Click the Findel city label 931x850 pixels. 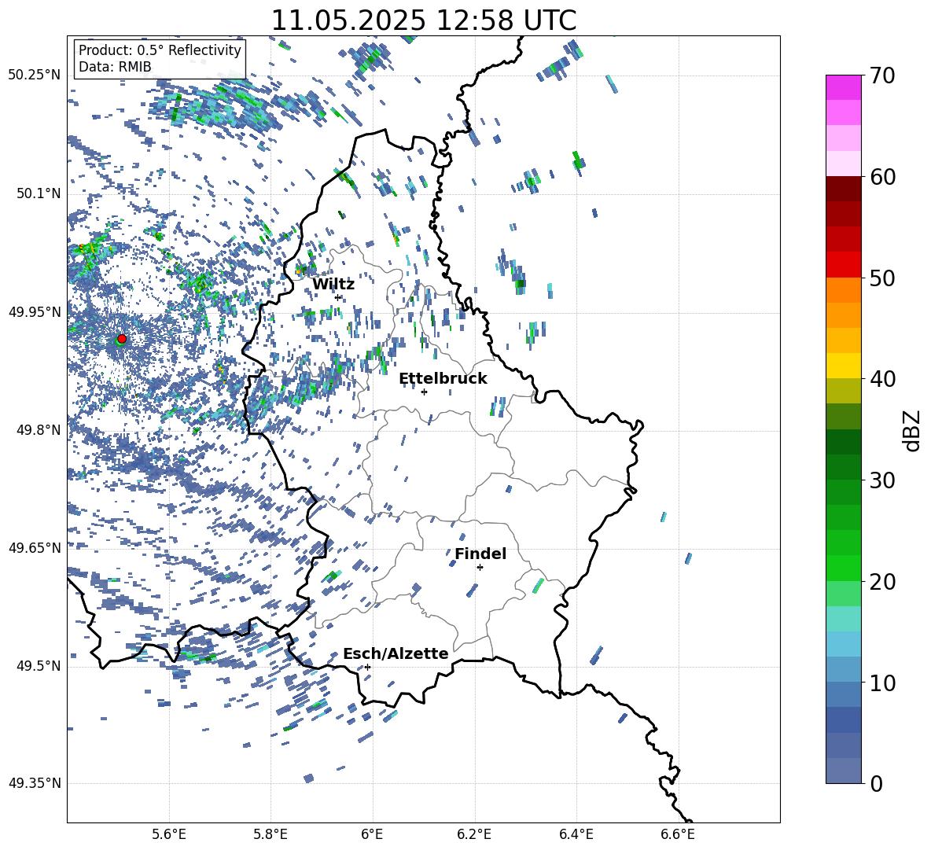click(480, 554)
